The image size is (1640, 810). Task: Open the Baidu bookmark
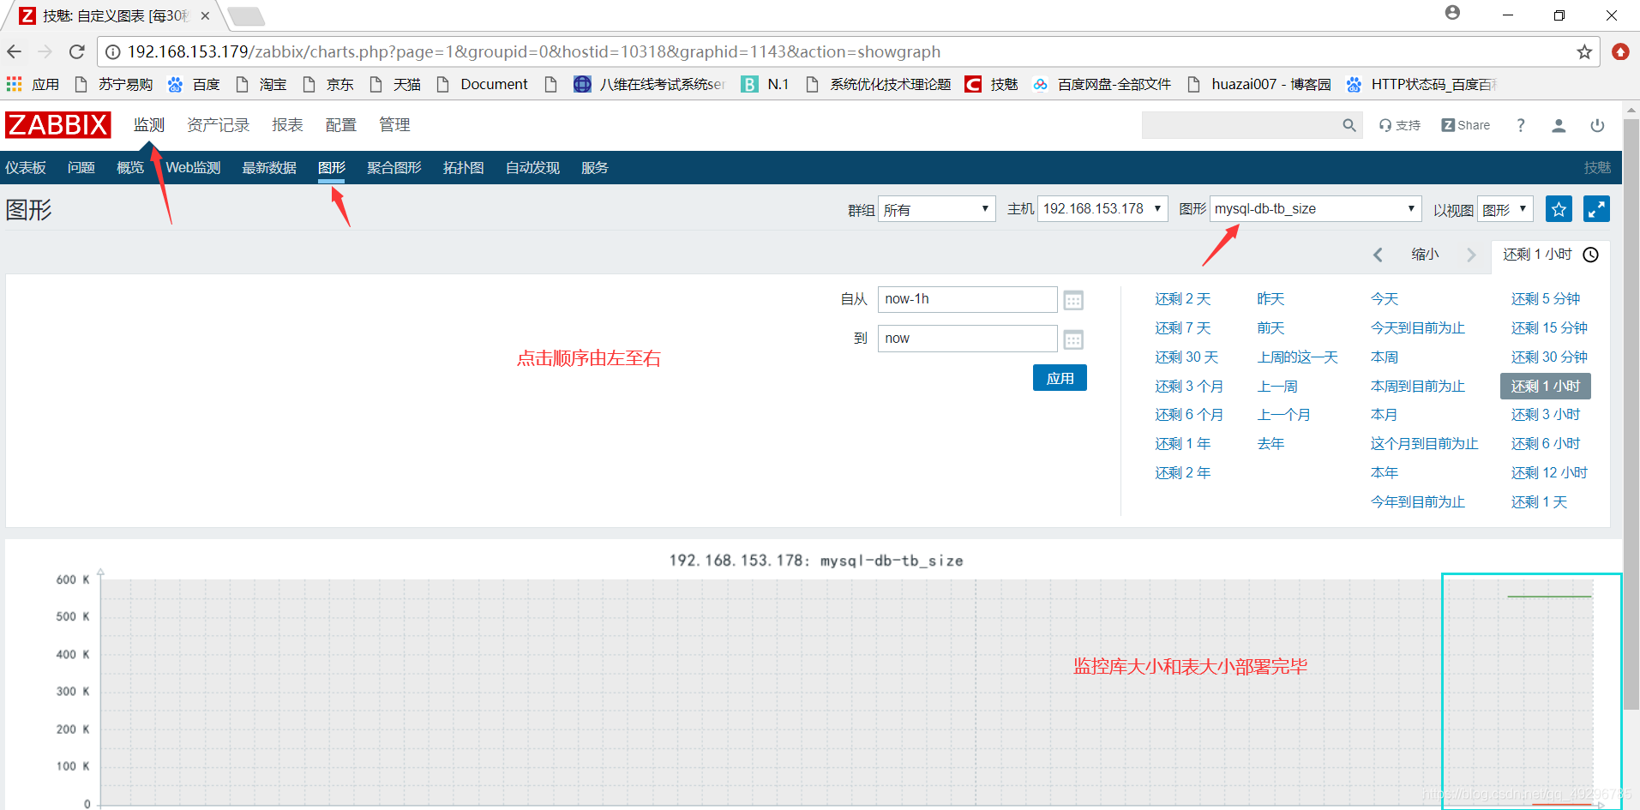pos(195,84)
